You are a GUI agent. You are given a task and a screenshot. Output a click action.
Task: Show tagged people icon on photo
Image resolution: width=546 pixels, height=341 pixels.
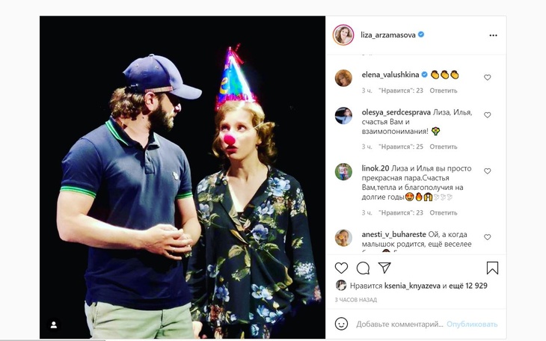point(54,325)
